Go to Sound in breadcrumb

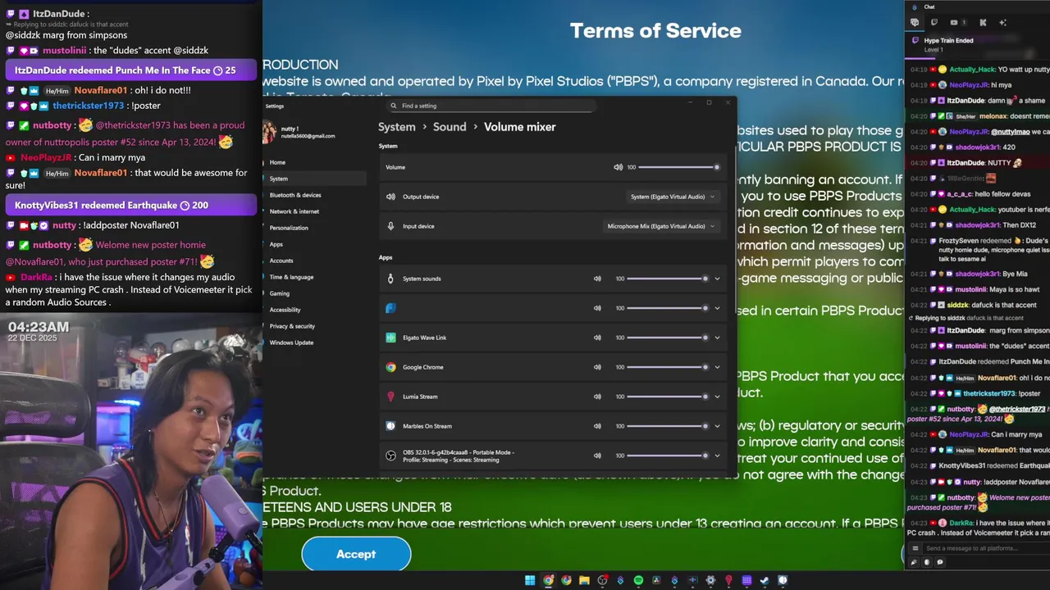pyautogui.click(x=450, y=127)
